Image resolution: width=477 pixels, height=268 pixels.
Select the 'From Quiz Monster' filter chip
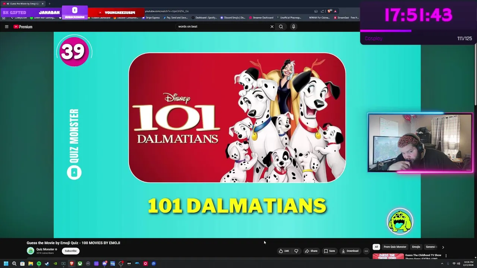tap(395, 247)
